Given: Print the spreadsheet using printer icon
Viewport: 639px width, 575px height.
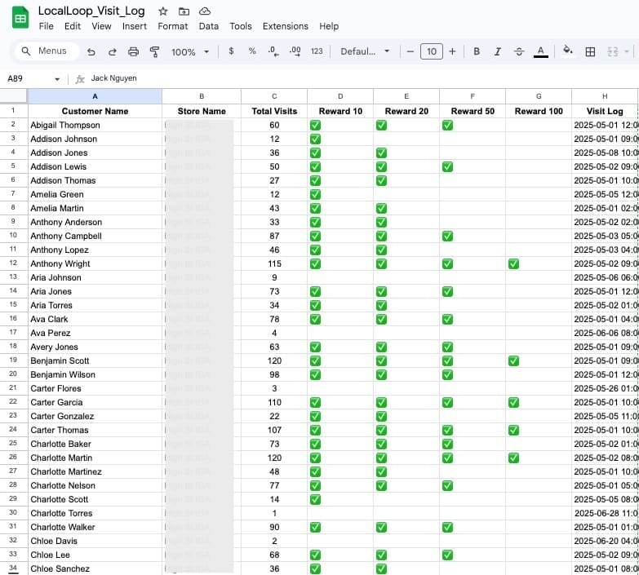Looking at the screenshot, I should tap(134, 51).
